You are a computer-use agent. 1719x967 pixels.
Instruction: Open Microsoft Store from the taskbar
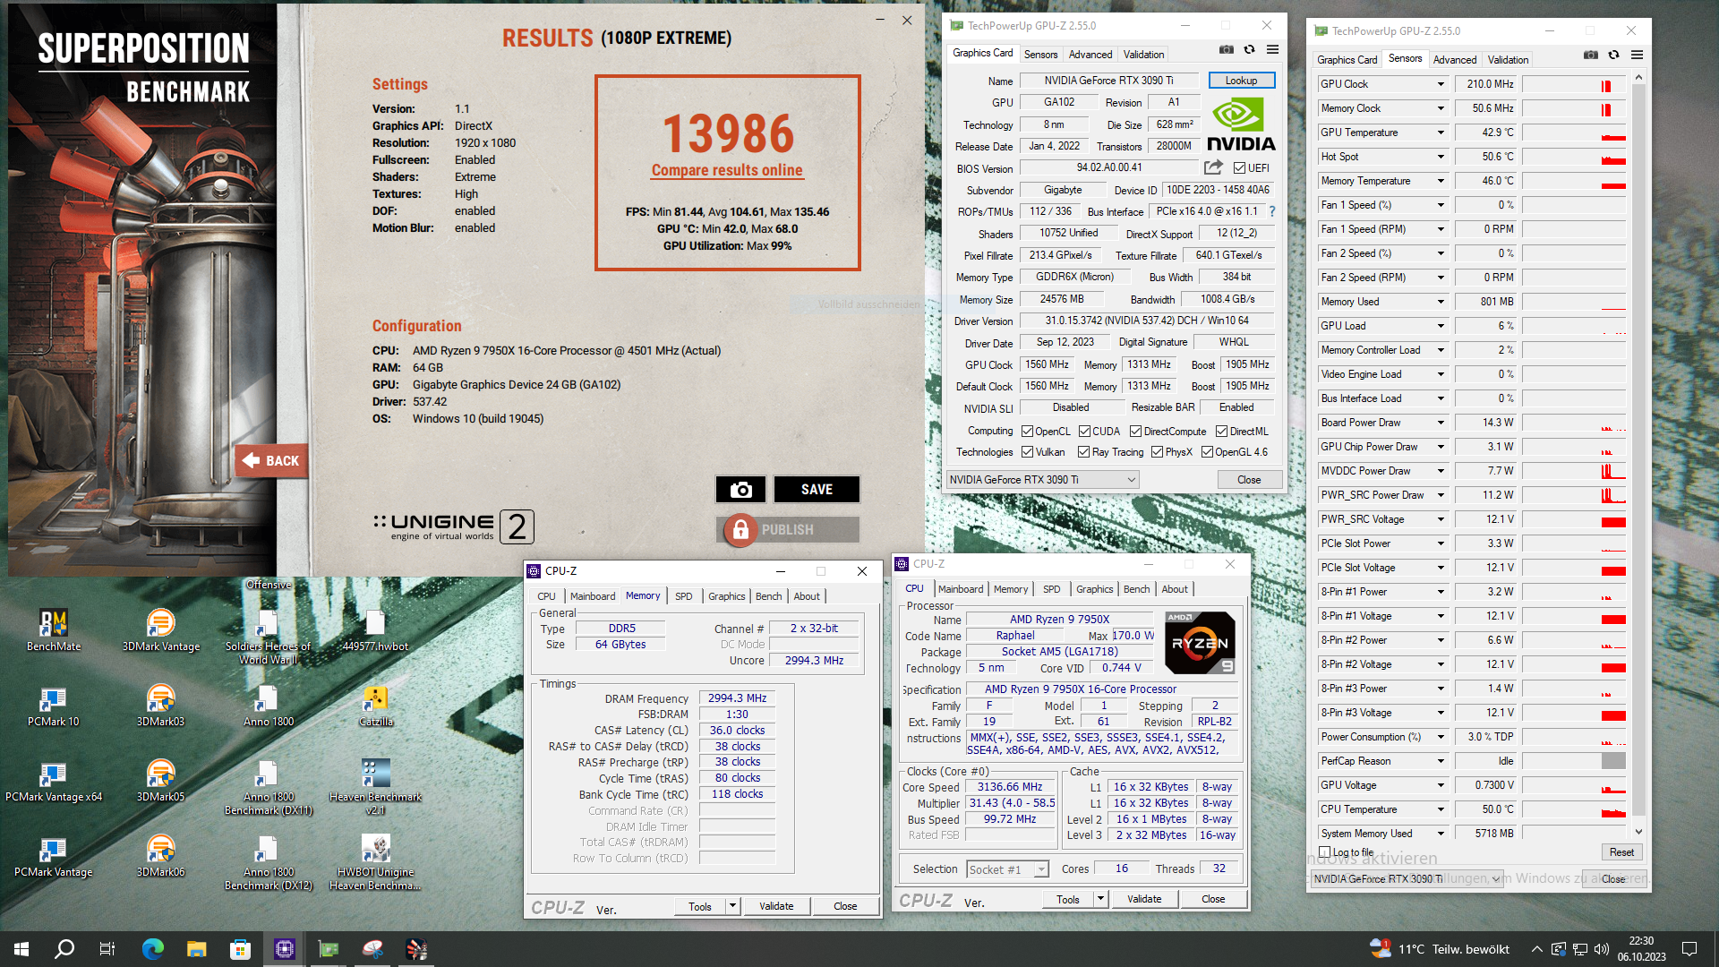click(240, 949)
